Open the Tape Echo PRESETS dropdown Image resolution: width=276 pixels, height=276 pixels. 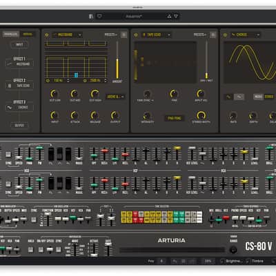pyautogui.click(x=200, y=34)
